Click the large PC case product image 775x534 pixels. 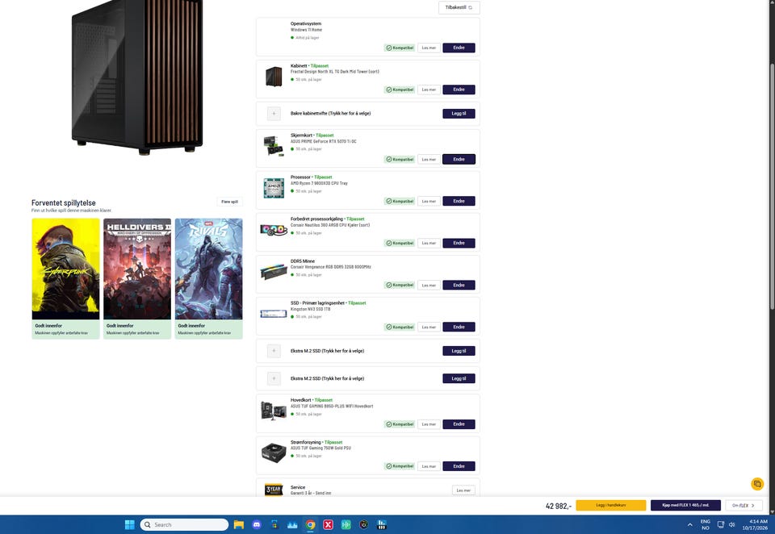[x=137, y=77]
